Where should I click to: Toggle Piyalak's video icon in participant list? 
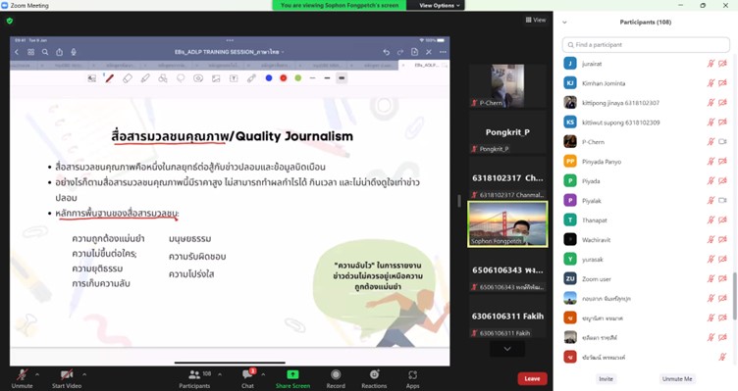[x=723, y=201]
